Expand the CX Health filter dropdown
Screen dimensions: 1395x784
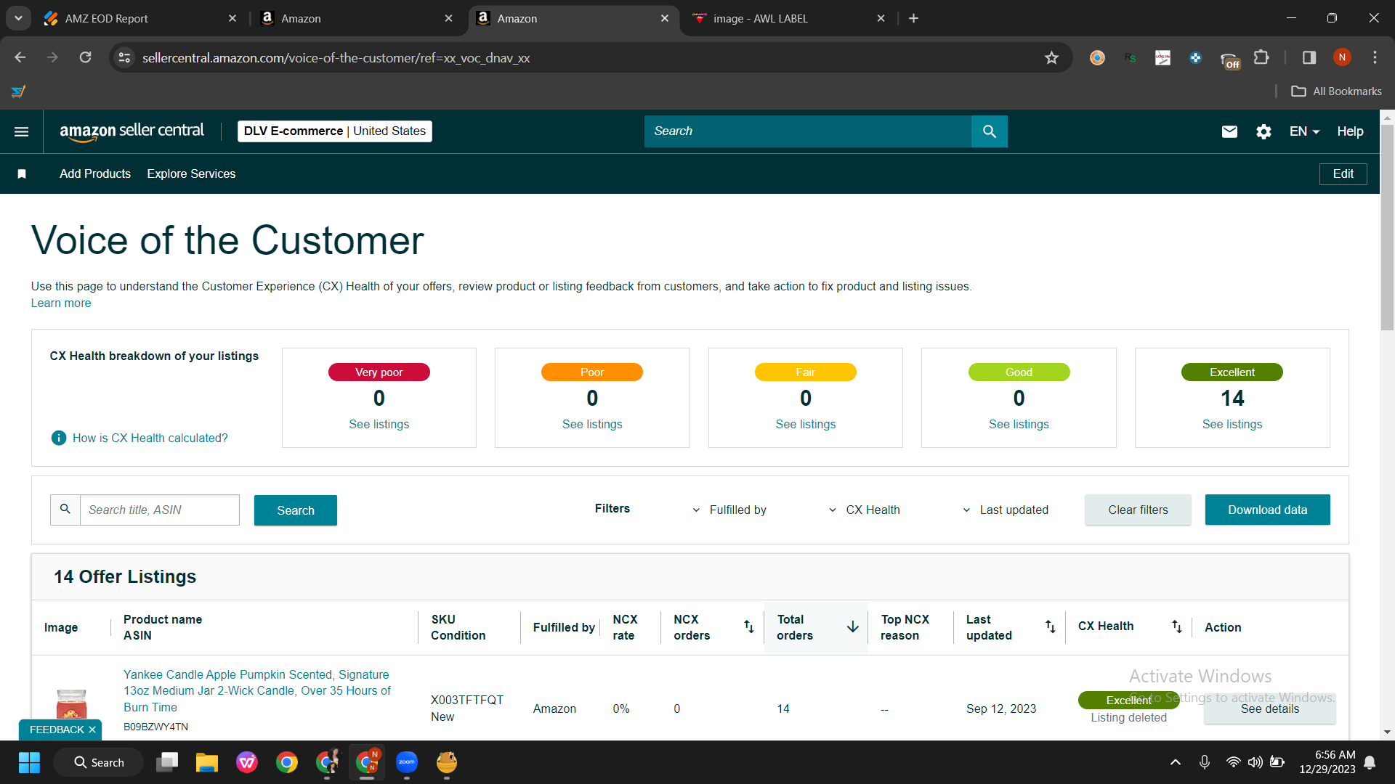click(x=864, y=510)
